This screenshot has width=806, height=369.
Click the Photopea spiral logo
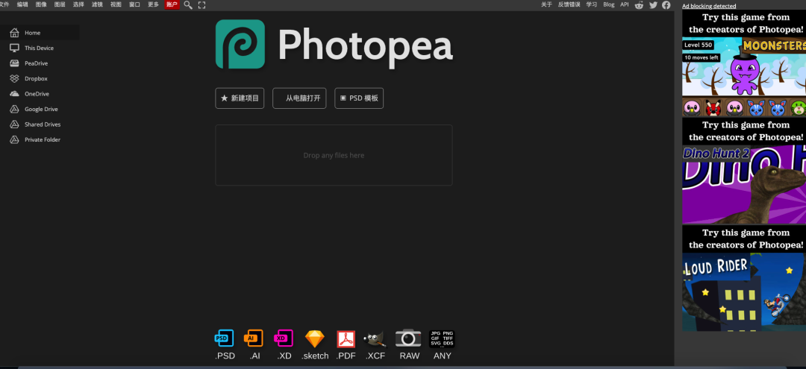click(240, 44)
